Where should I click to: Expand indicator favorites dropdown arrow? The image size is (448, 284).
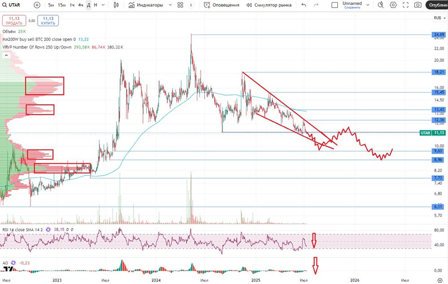170,5
